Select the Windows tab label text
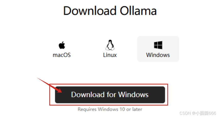 click(x=158, y=55)
